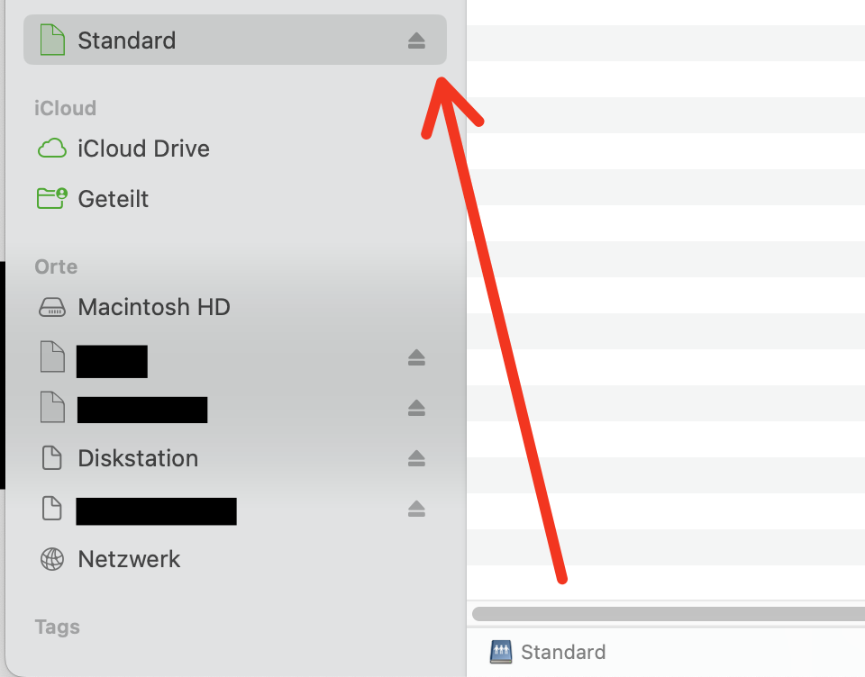Eject the Standard volume in the sidebar
865x677 pixels.
click(x=416, y=41)
